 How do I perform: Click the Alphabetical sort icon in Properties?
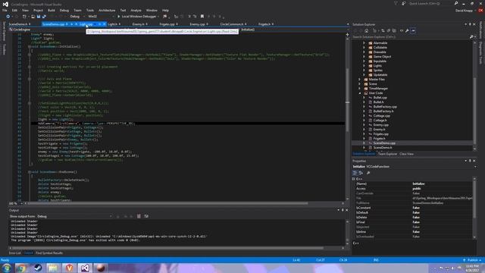[361, 173]
